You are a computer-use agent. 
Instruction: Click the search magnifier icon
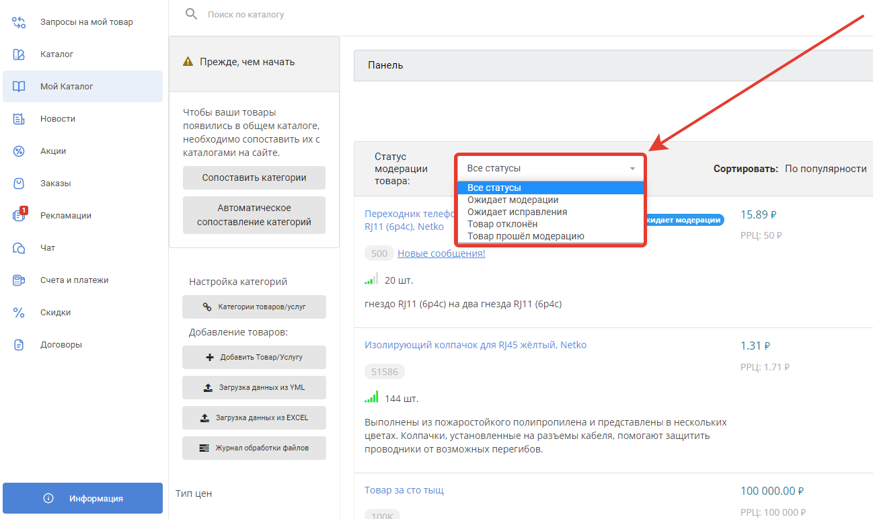pos(192,14)
